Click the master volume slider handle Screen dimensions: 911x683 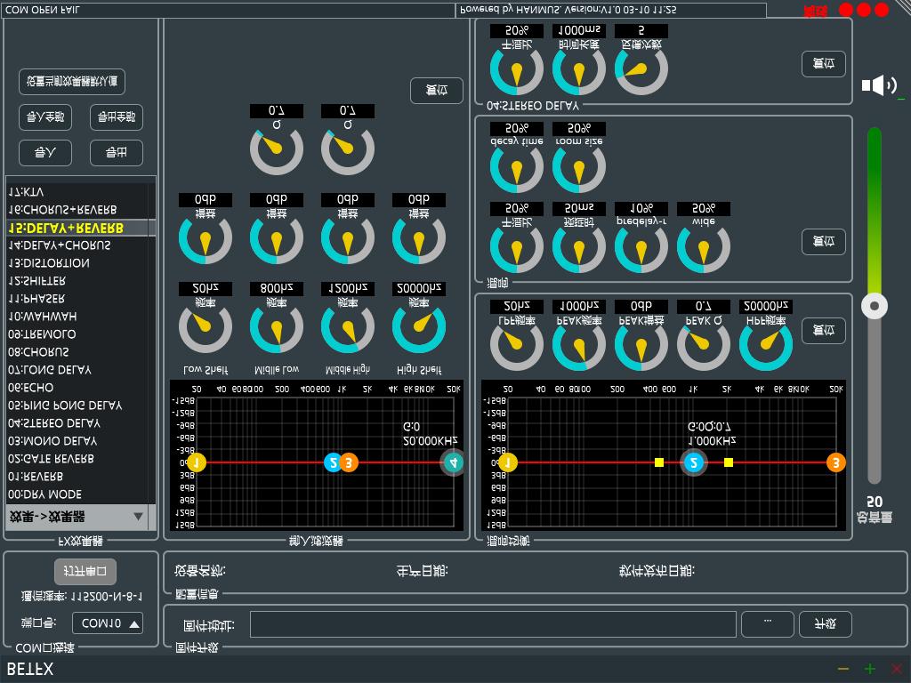(x=875, y=307)
